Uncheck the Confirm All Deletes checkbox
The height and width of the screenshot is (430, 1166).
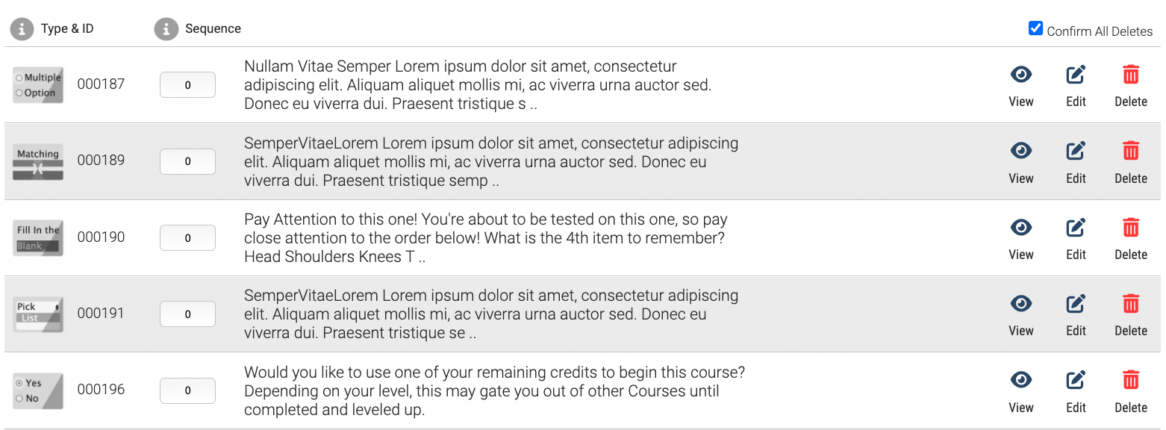click(x=1035, y=28)
